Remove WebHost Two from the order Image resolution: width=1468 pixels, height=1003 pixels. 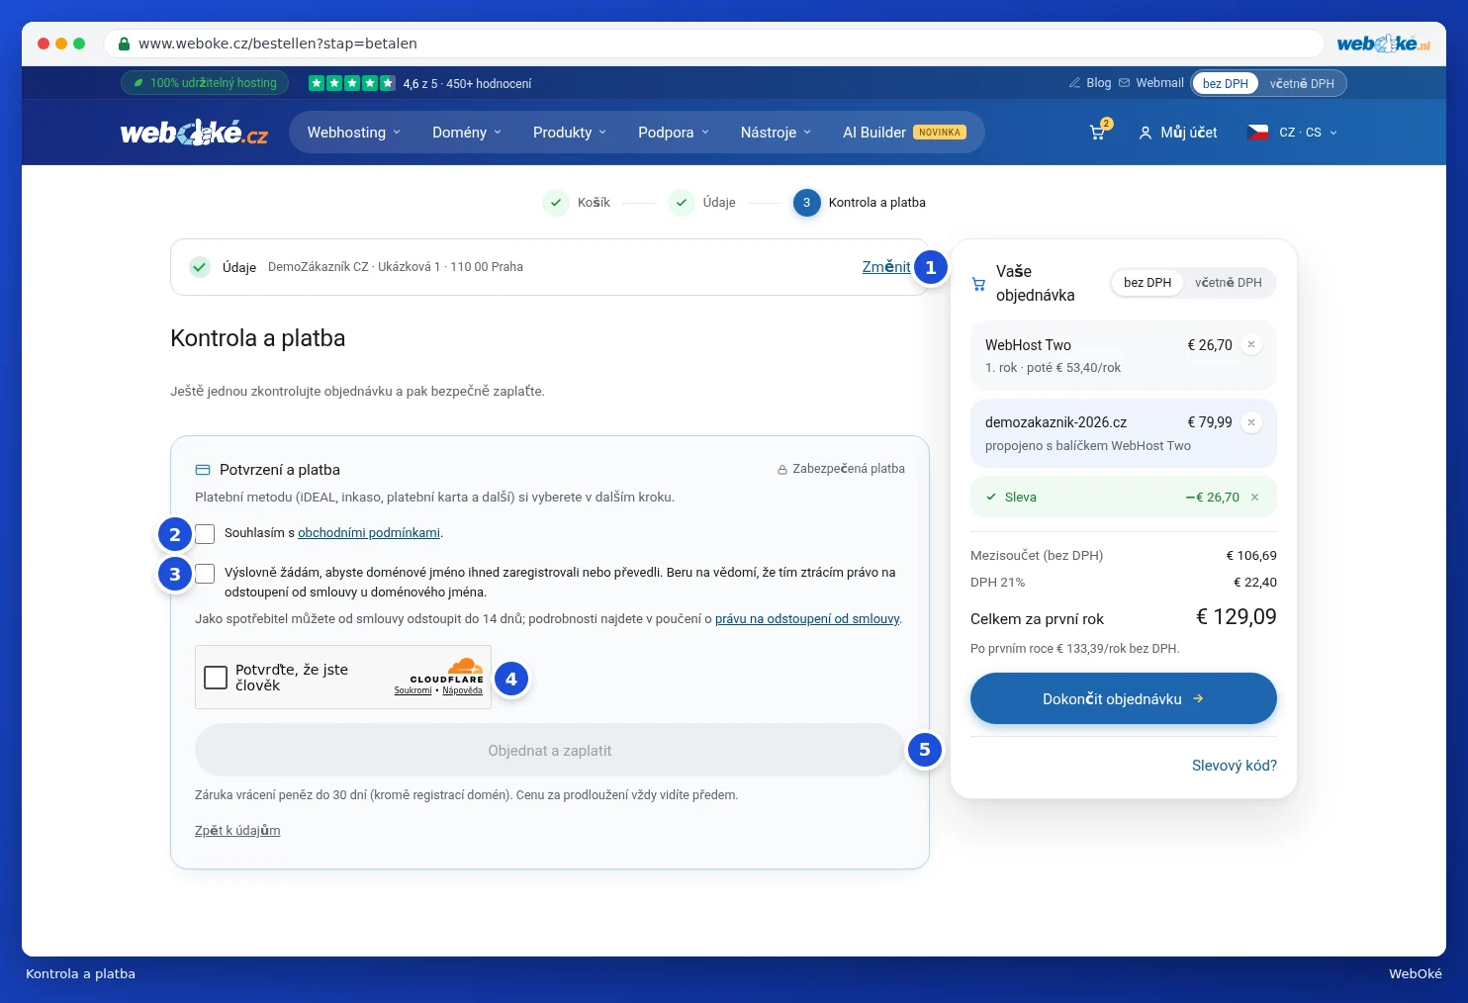1251,345
